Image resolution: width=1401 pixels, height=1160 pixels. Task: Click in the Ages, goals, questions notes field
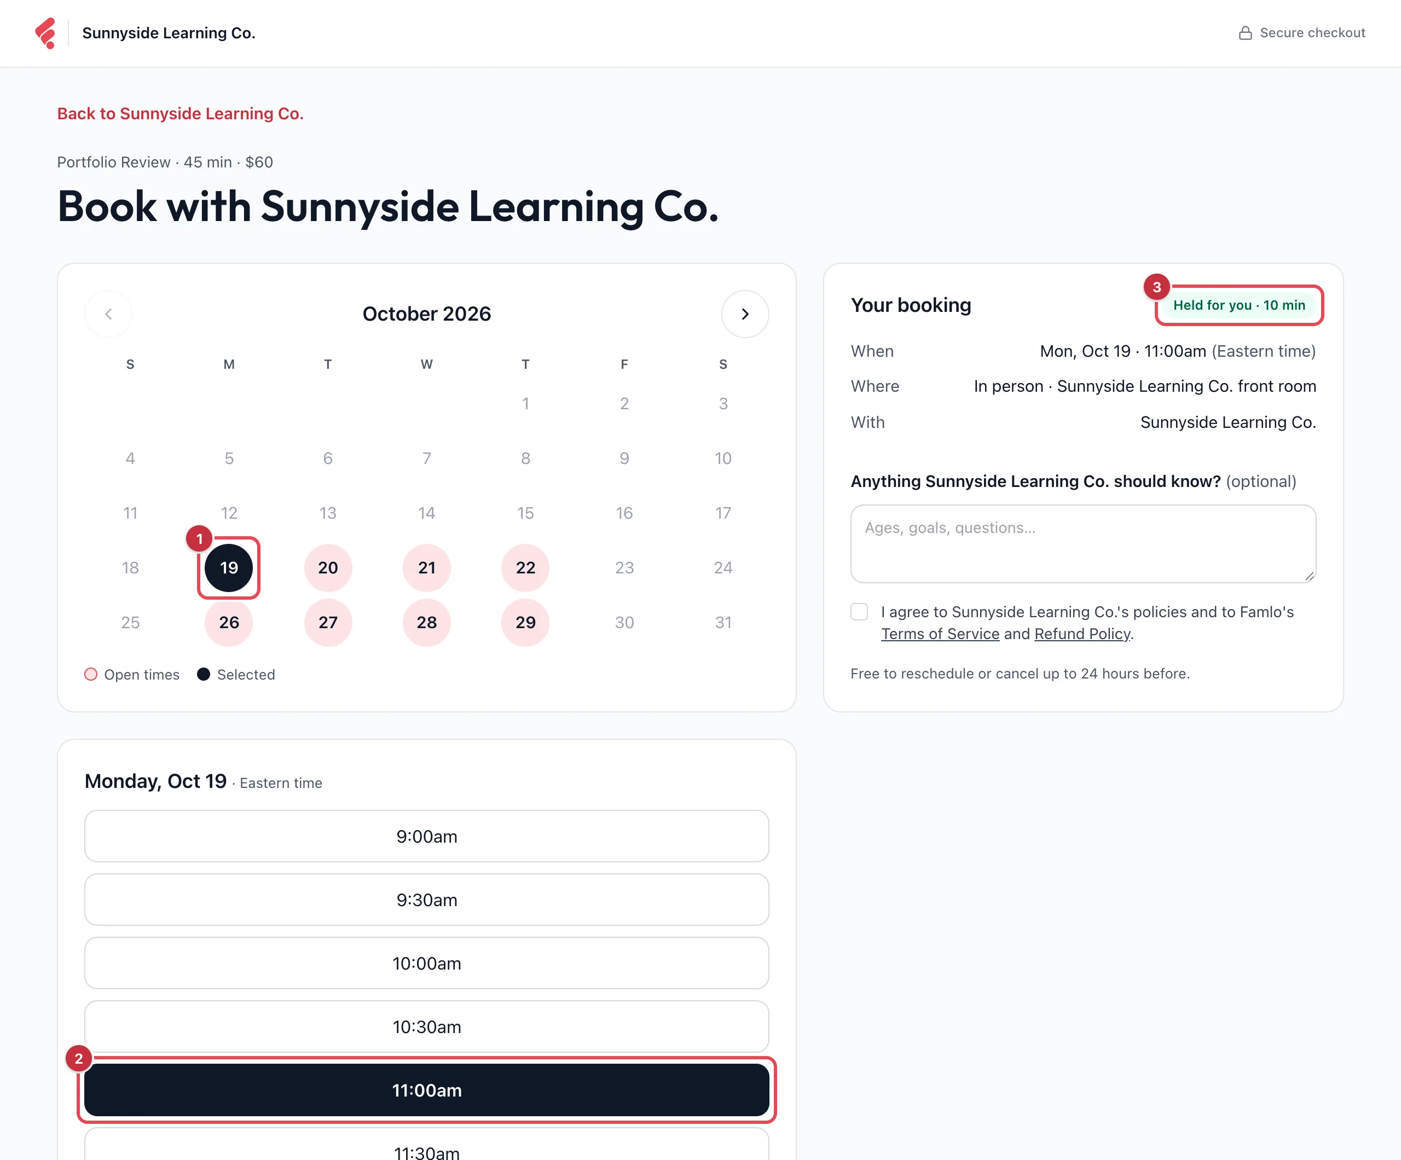coord(1083,544)
